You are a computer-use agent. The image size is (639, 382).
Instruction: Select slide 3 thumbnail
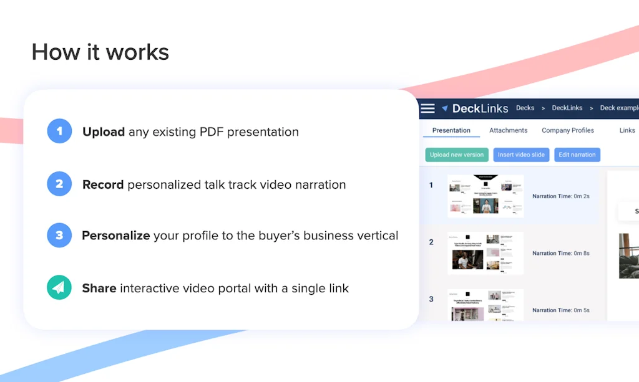click(485, 305)
